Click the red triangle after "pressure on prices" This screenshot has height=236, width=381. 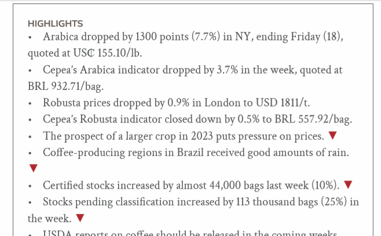point(332,136)
